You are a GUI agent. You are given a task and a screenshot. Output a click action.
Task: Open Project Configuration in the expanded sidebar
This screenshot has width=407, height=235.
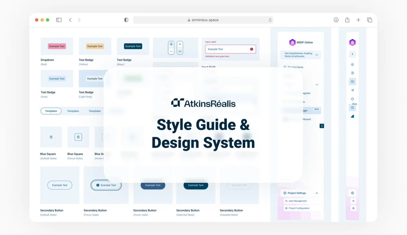(x=299, y=208)
